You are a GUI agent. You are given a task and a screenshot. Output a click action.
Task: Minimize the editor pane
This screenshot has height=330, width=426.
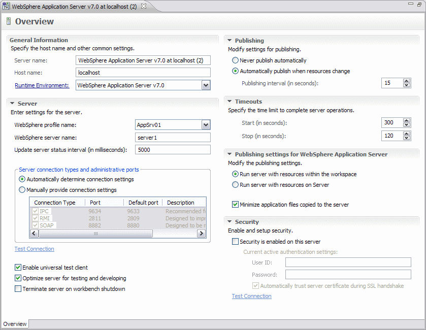(411, 4)
